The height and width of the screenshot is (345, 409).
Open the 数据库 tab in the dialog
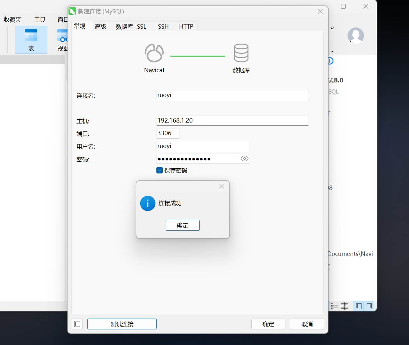tap(124, 26)
